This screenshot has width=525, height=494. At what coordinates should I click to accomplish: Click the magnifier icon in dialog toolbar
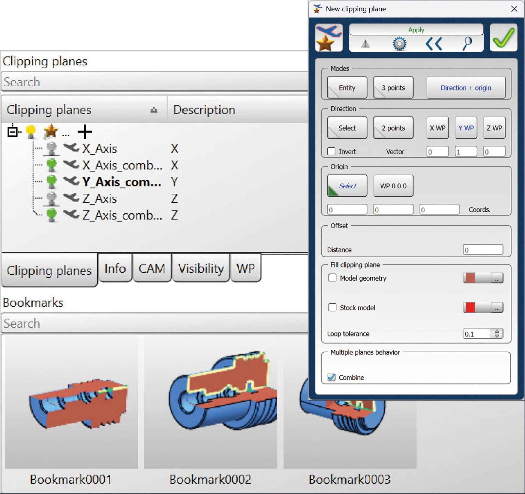(467, 44)
